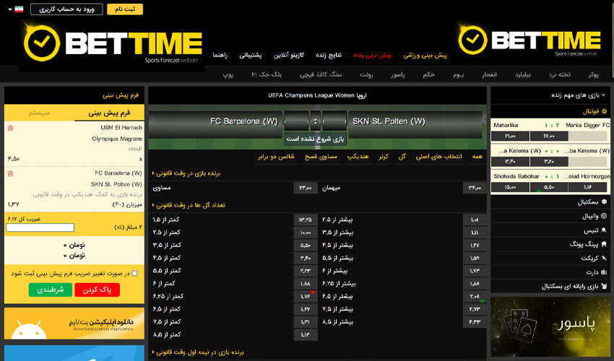Click the green شرطبندی place bet button
Image resolution: width=614 pixels, height=361 pixels.
click(51, 290)
